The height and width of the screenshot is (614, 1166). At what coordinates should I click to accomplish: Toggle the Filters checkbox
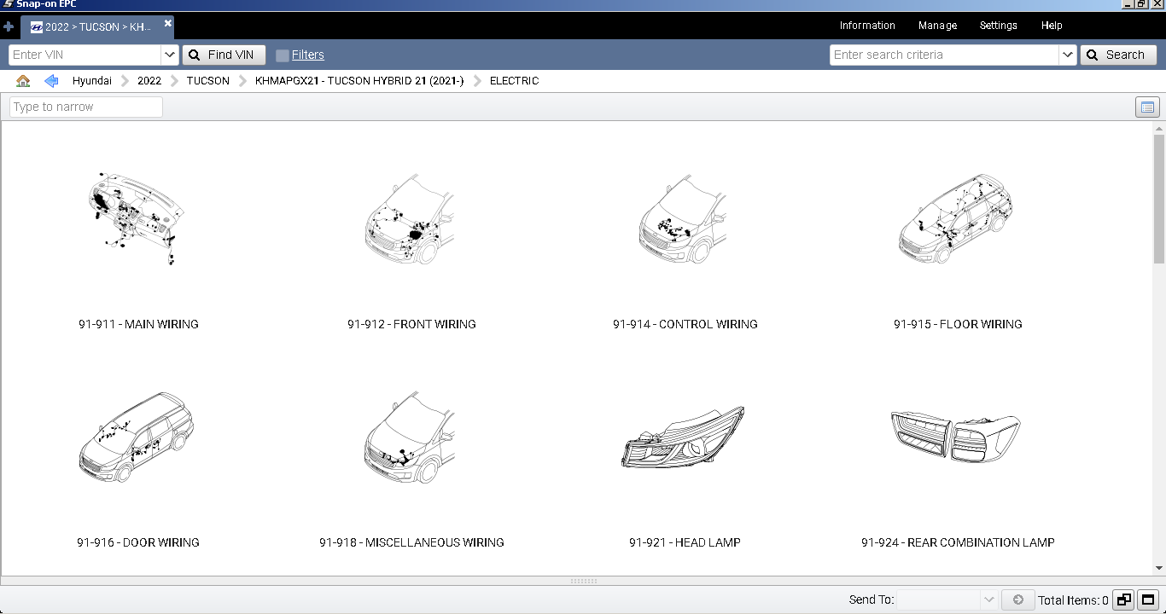(283, 55)
